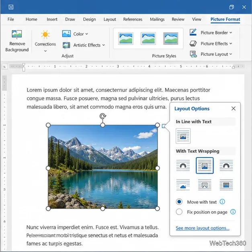Screen dimensions: 252x252
Task: Click the Picture Border label
Action: tap(214, 33)
